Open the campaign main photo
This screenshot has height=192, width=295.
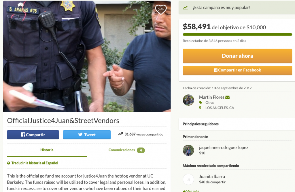pos(87,56)
